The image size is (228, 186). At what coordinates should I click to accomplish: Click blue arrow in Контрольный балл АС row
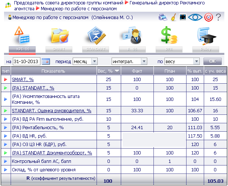[x=6, y=161]
